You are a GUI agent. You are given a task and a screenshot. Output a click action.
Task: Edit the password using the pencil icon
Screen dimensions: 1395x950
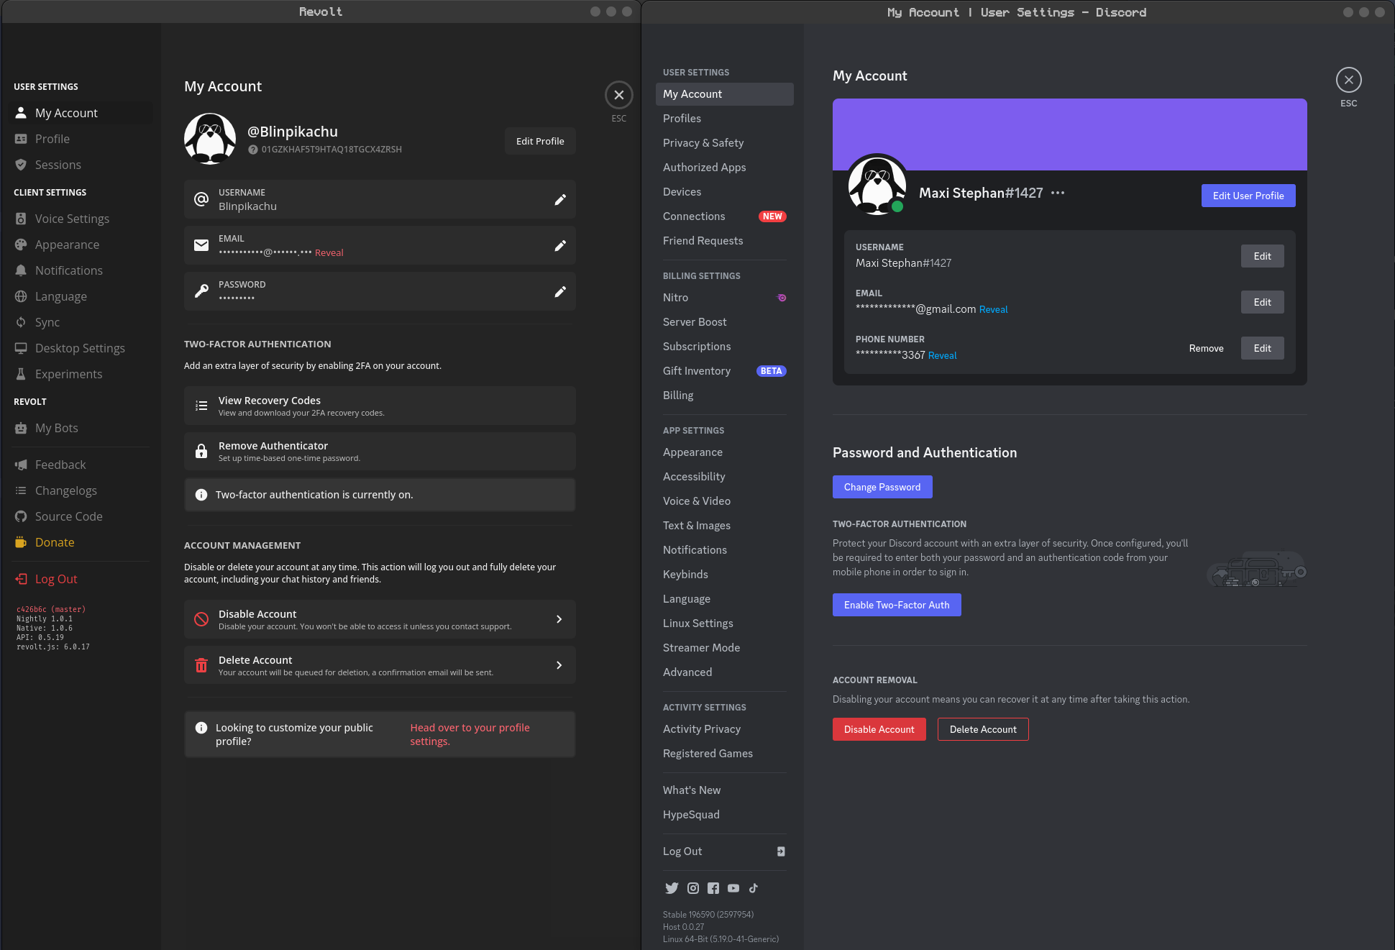(x=560, y=291)
